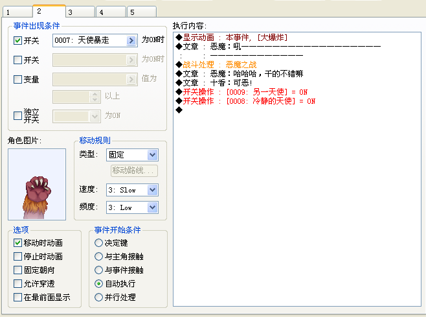Click the variable value stepper arrows

(x=95, y=97)
